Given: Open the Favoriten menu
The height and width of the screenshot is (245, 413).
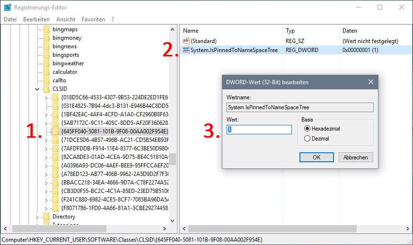Looking at the screenshot, I should [93, 19].
